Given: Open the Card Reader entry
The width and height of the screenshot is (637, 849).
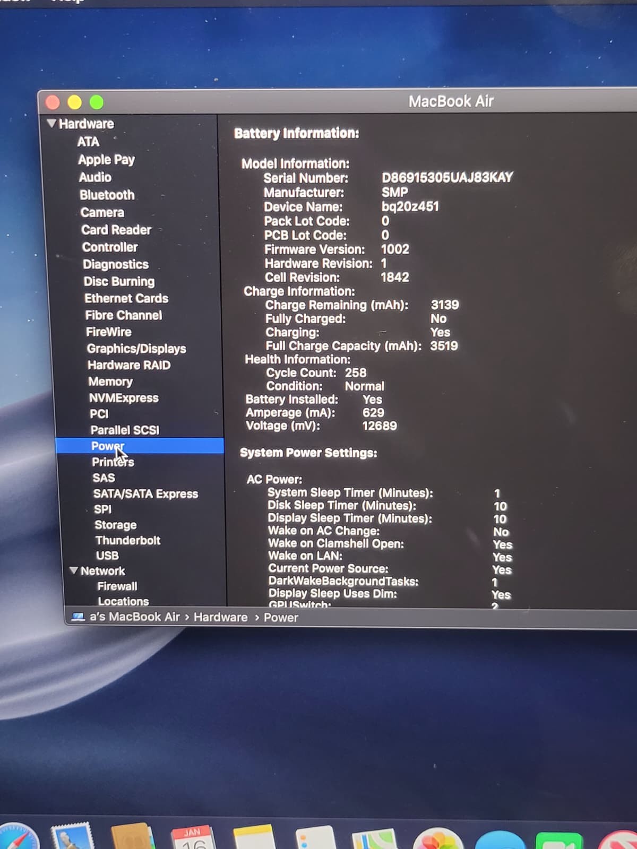Looking at the screenshot, I should [x=116, y=230].
